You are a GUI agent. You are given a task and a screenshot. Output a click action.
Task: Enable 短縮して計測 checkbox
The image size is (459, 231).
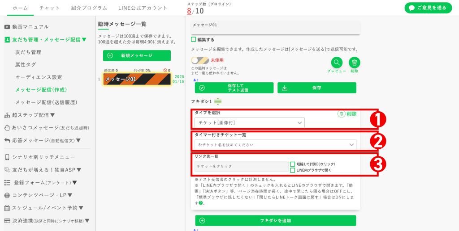(292, 164)
